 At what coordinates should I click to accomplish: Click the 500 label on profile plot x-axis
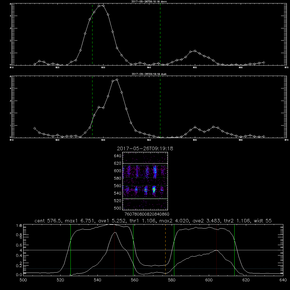pyautogui.click(x=23, y=280)
